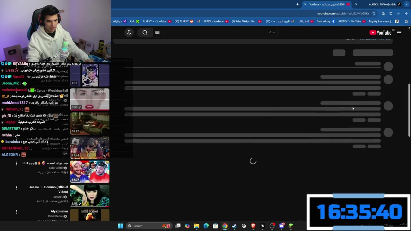Open the 35:22 video thumbnail
The width and height of the screenshot is (411, 231).
point(90,123)
